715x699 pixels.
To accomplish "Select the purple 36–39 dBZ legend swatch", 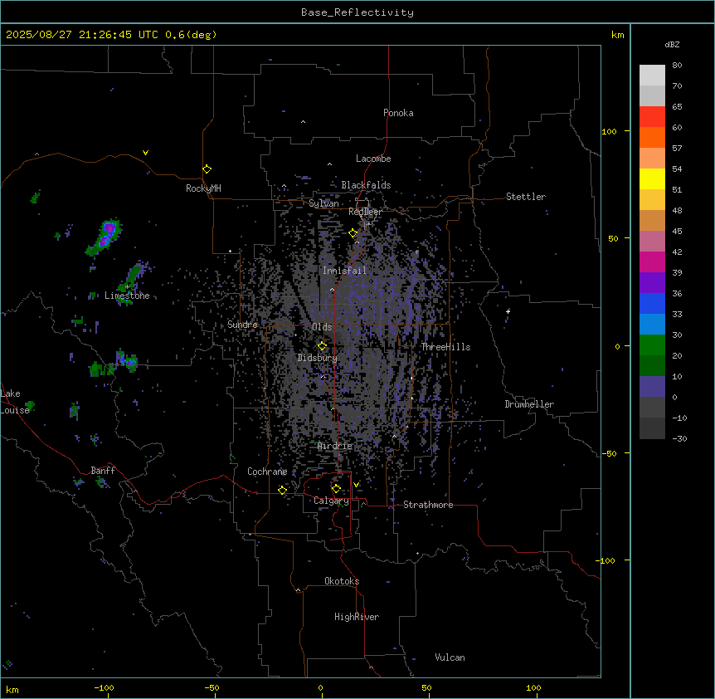I will pyautogui.click(x=652, y=283).
